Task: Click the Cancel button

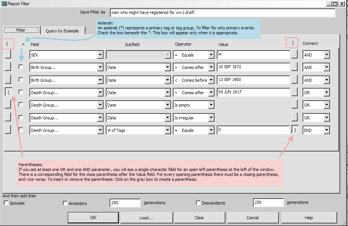Action: tap(253, 218)
